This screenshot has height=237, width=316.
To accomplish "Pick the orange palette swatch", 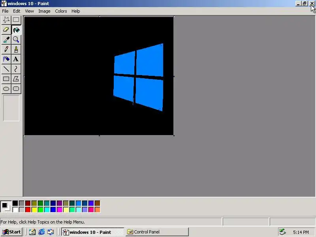I will point(97,210).
